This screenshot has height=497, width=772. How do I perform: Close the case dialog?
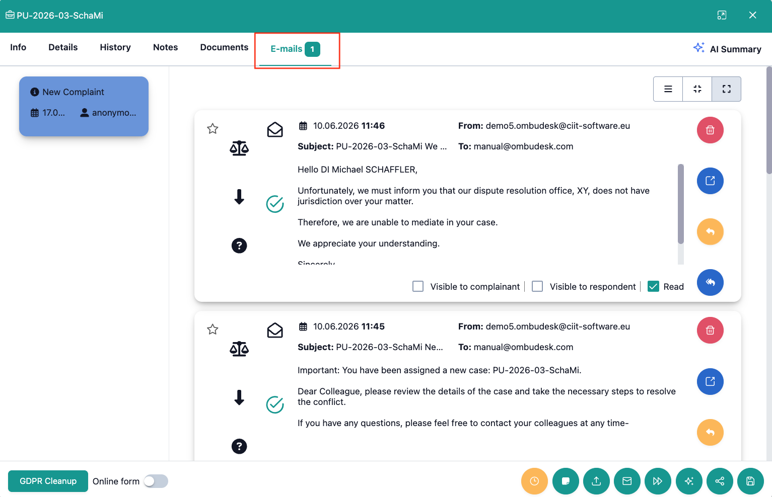[x=753, y=15]
